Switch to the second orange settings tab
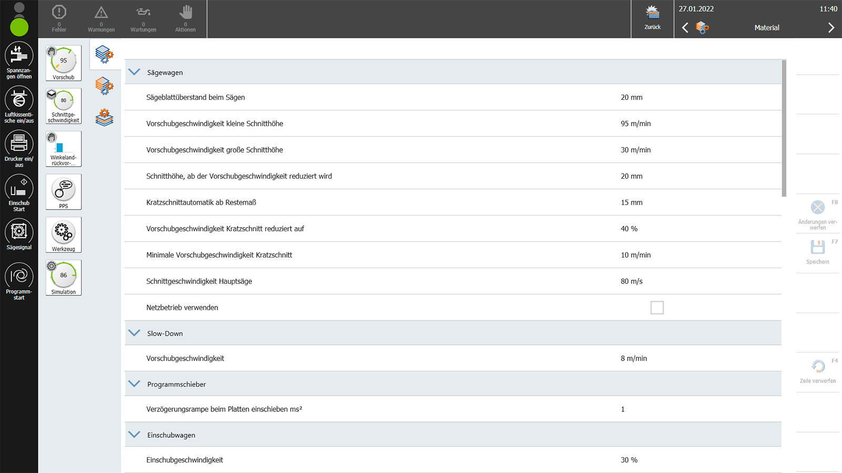The image size is (842, 473). pyautogui.click(x=104, y=86)
